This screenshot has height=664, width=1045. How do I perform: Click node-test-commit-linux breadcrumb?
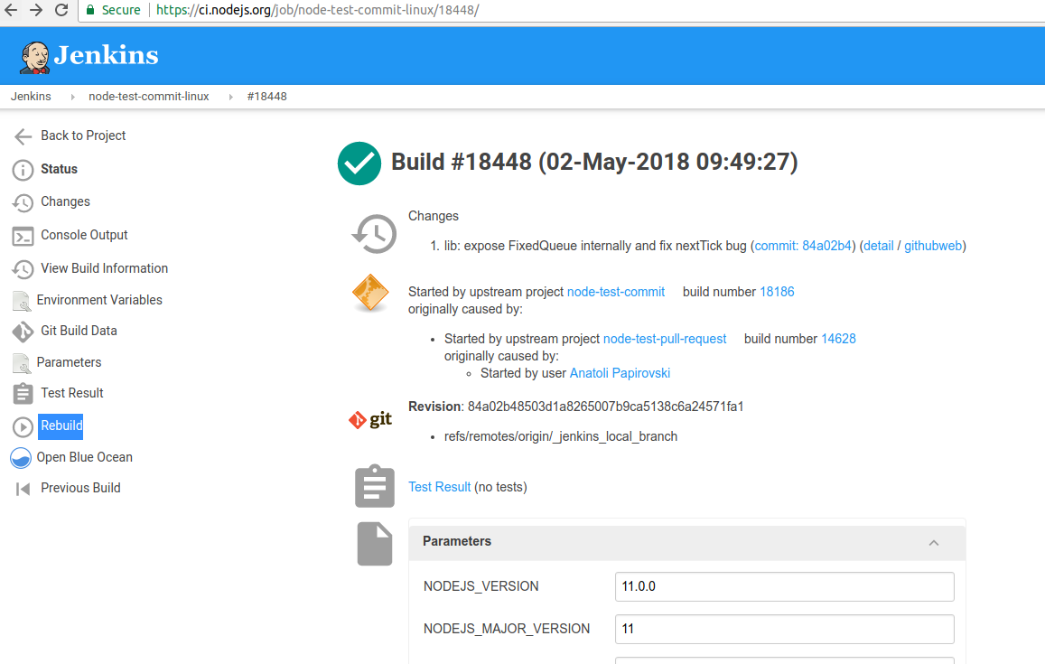[149, 97]
